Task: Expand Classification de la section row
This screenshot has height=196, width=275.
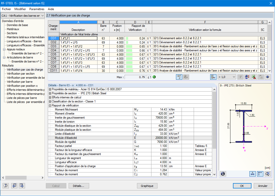Action: [x=50, y=101]
